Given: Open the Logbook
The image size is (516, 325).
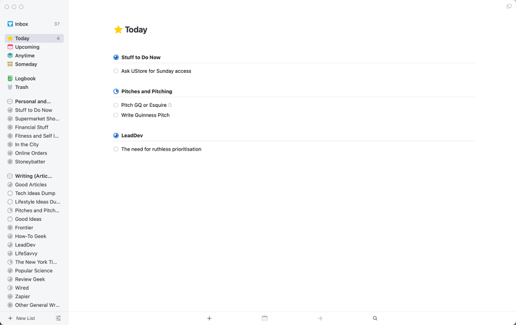Looking at the screenshot, I should [x=34, y=79].
